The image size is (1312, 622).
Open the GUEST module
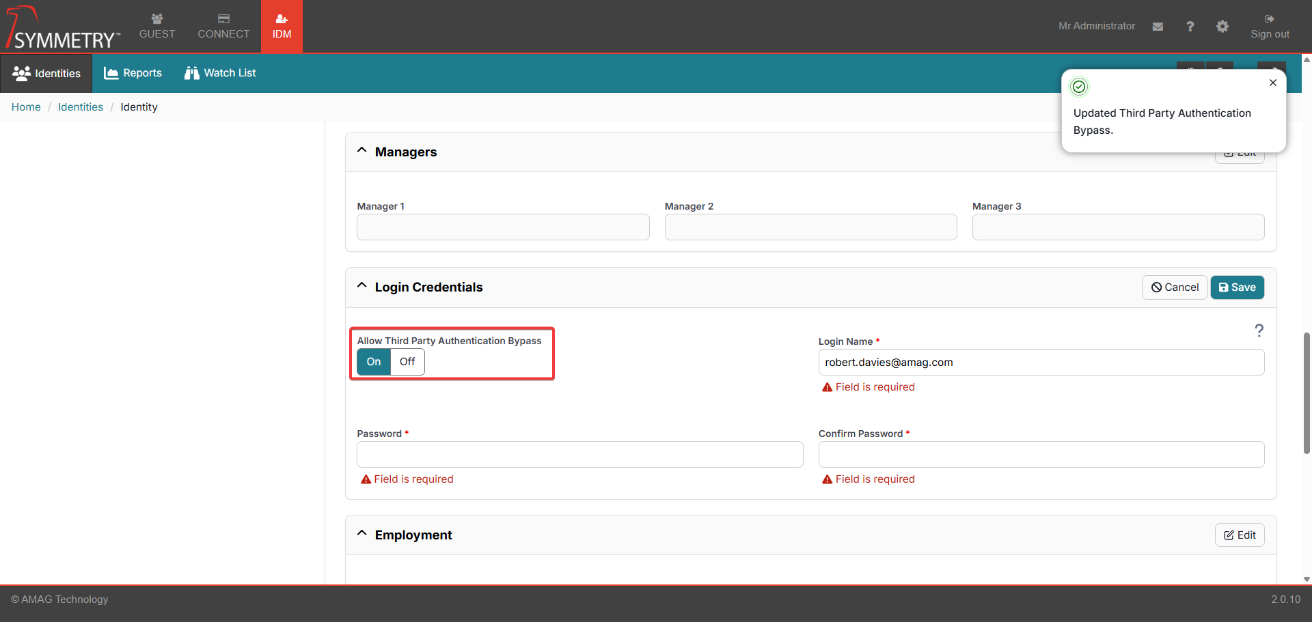tap(157, 27)
